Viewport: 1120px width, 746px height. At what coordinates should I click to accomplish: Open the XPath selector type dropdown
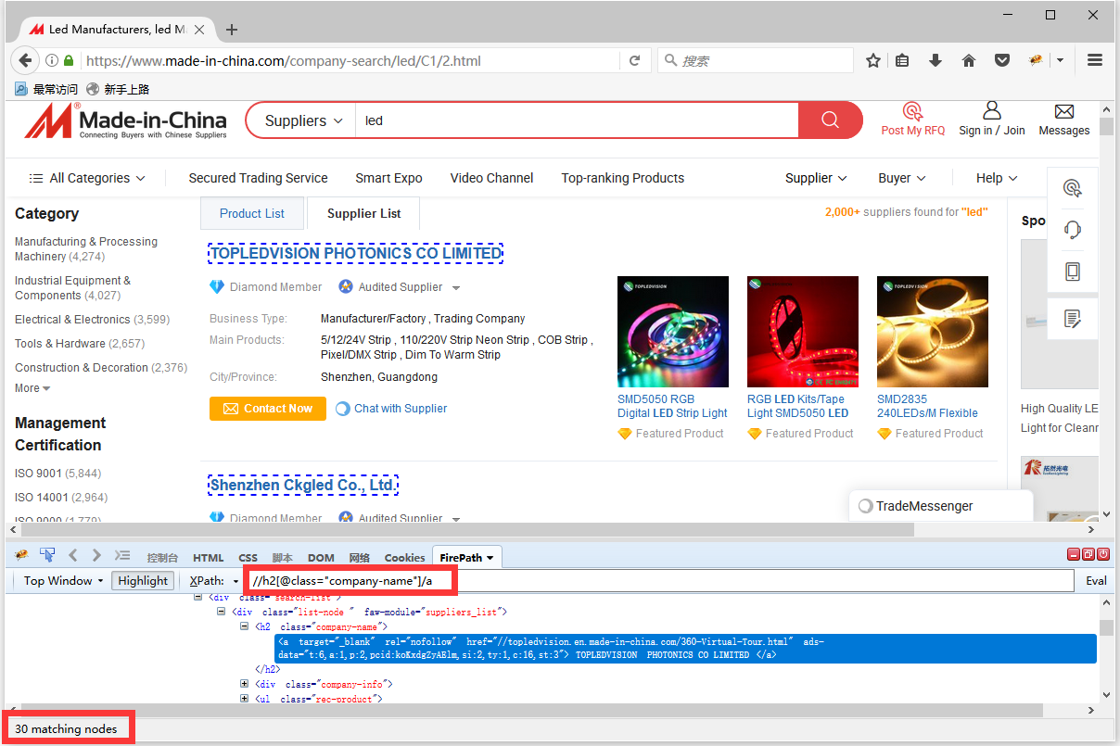(214, 581)
